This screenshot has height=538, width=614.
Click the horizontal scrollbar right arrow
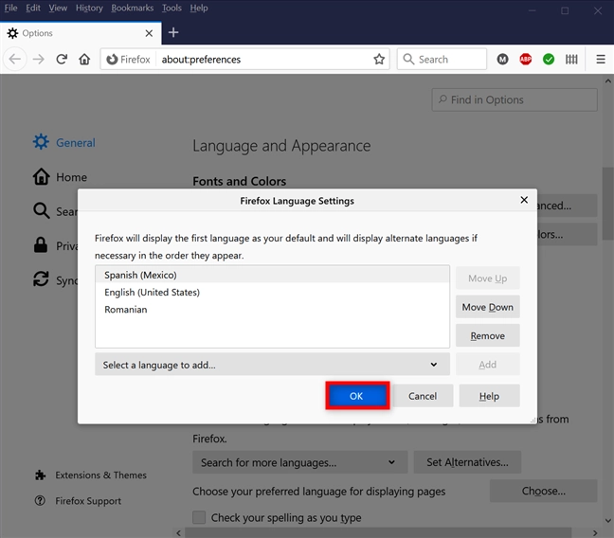(x=595, y=533)
